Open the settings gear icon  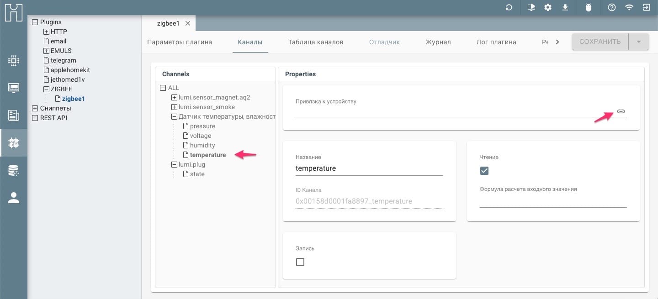[548, 8]
